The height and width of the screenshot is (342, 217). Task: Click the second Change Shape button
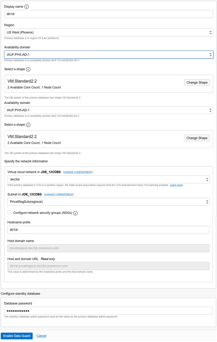[197, 138]
